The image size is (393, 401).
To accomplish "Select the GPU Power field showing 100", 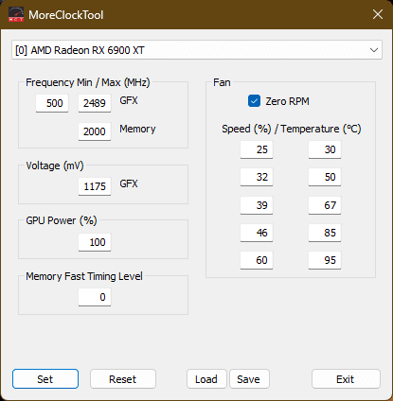I will click(95, 242).
